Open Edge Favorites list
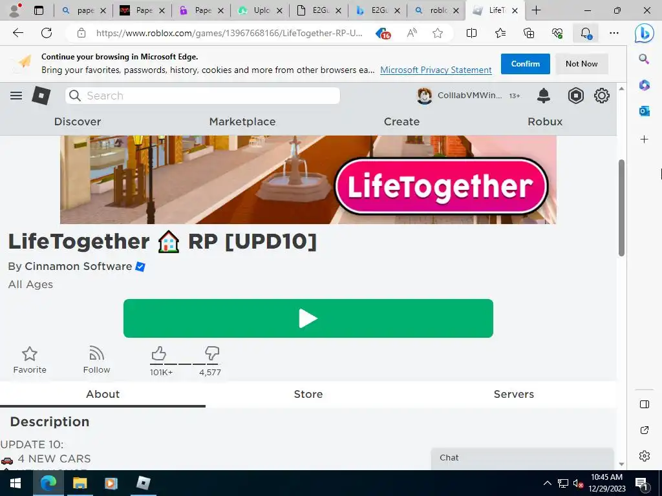 click(500, 33)
